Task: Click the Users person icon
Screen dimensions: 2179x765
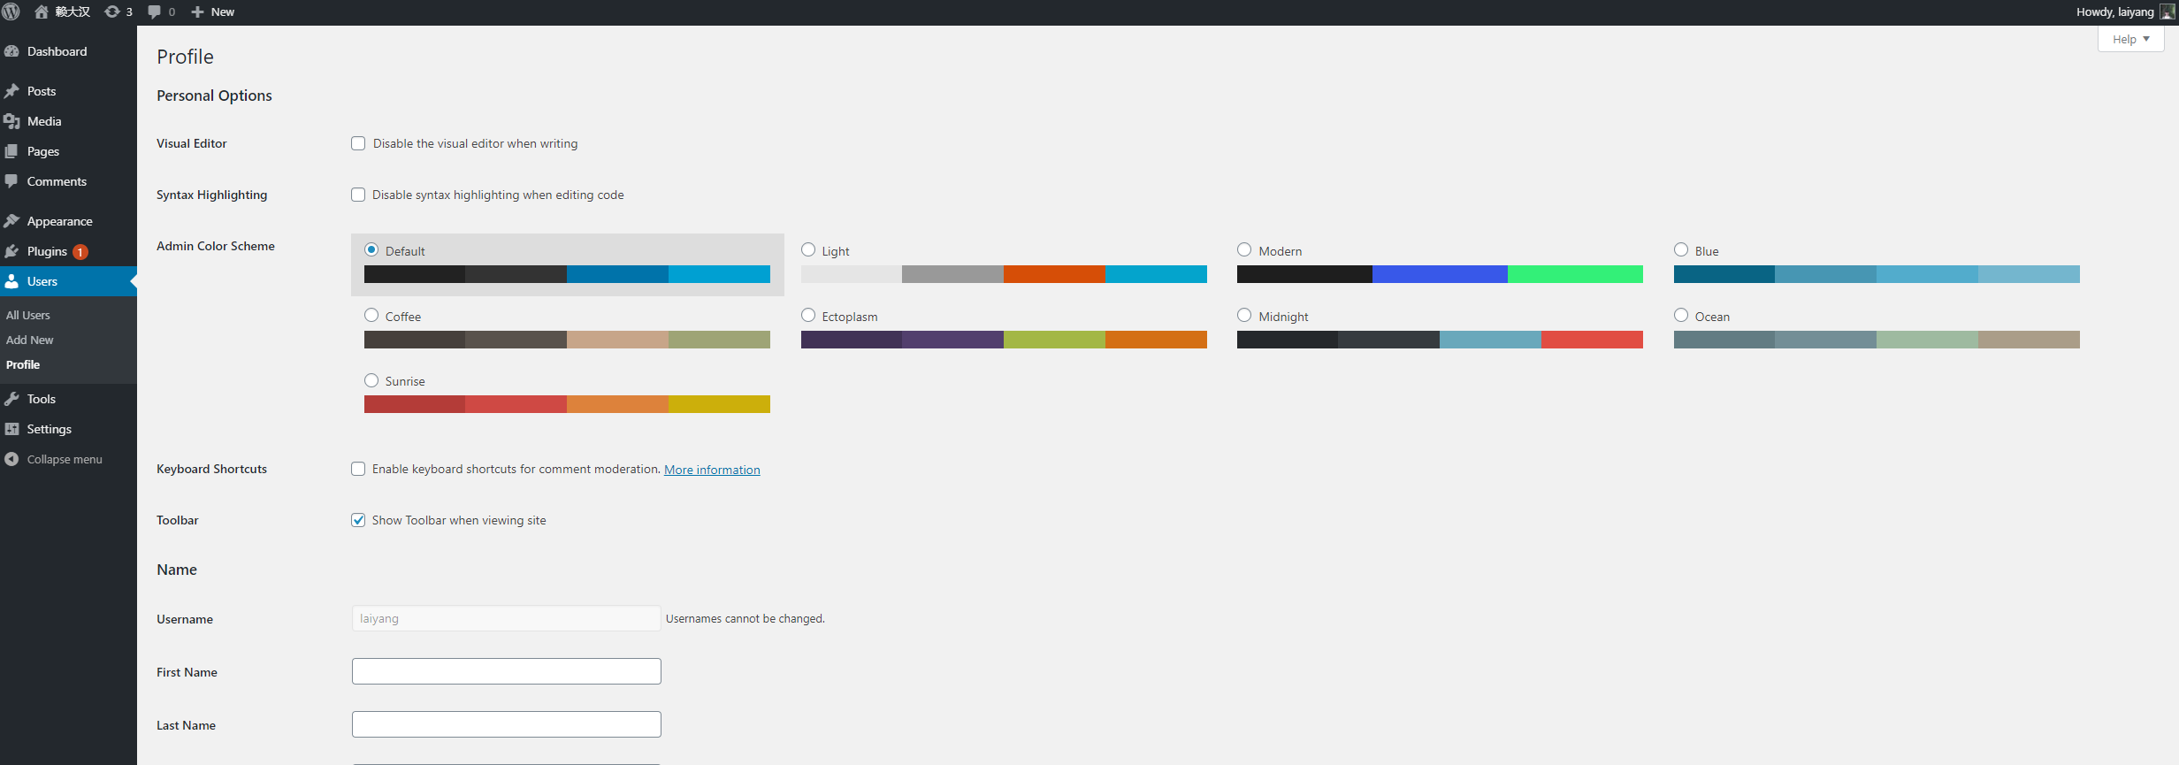Action: [x=11, y=281]
